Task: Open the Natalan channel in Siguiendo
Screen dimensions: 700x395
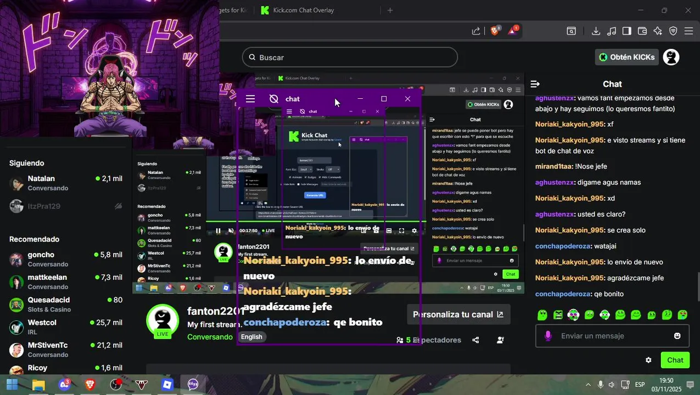Action: point(66,183)
